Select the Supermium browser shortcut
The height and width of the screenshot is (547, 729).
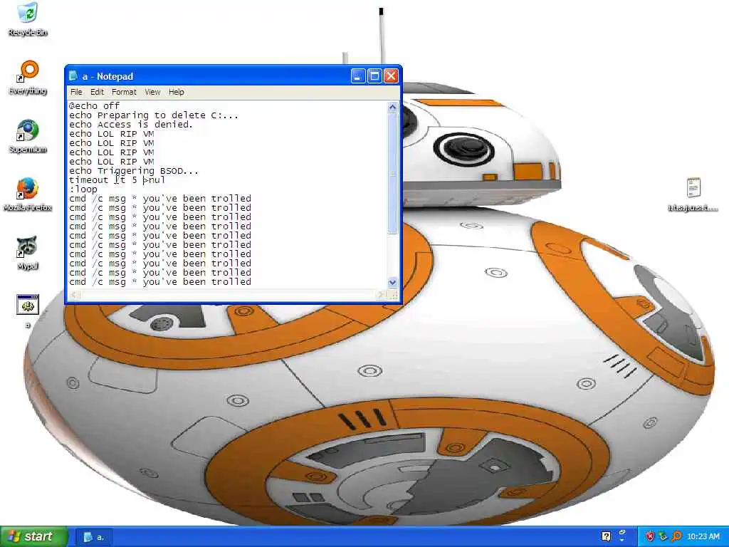pos(28,136)
